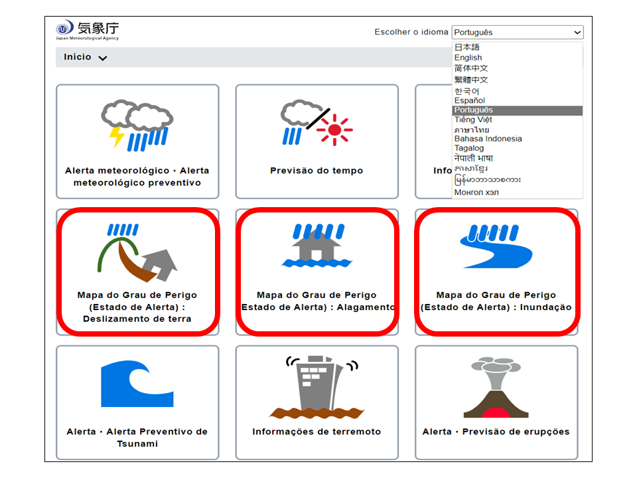Select 日本語 in the language list
The image size is (637, 478).
point(467,48)
